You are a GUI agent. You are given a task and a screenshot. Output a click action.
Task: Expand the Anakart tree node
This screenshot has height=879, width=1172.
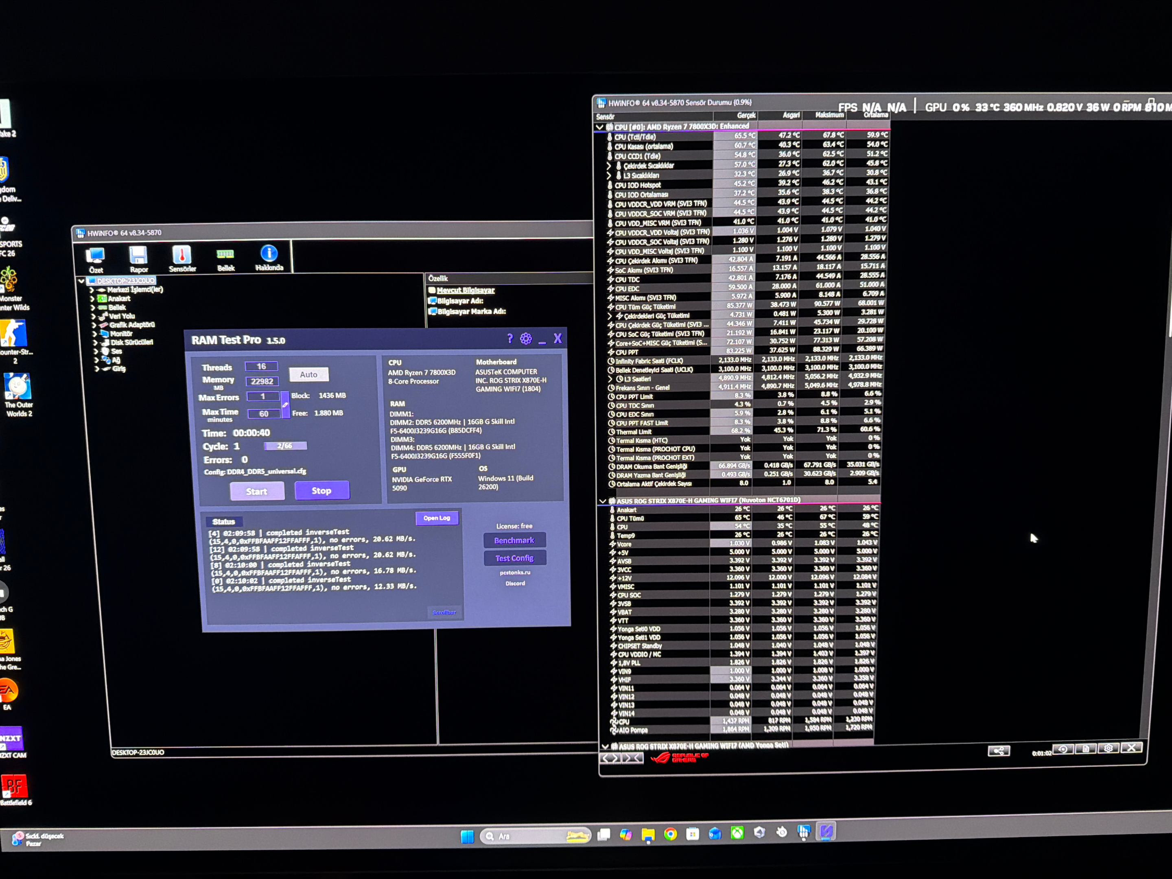click(92, 299)
